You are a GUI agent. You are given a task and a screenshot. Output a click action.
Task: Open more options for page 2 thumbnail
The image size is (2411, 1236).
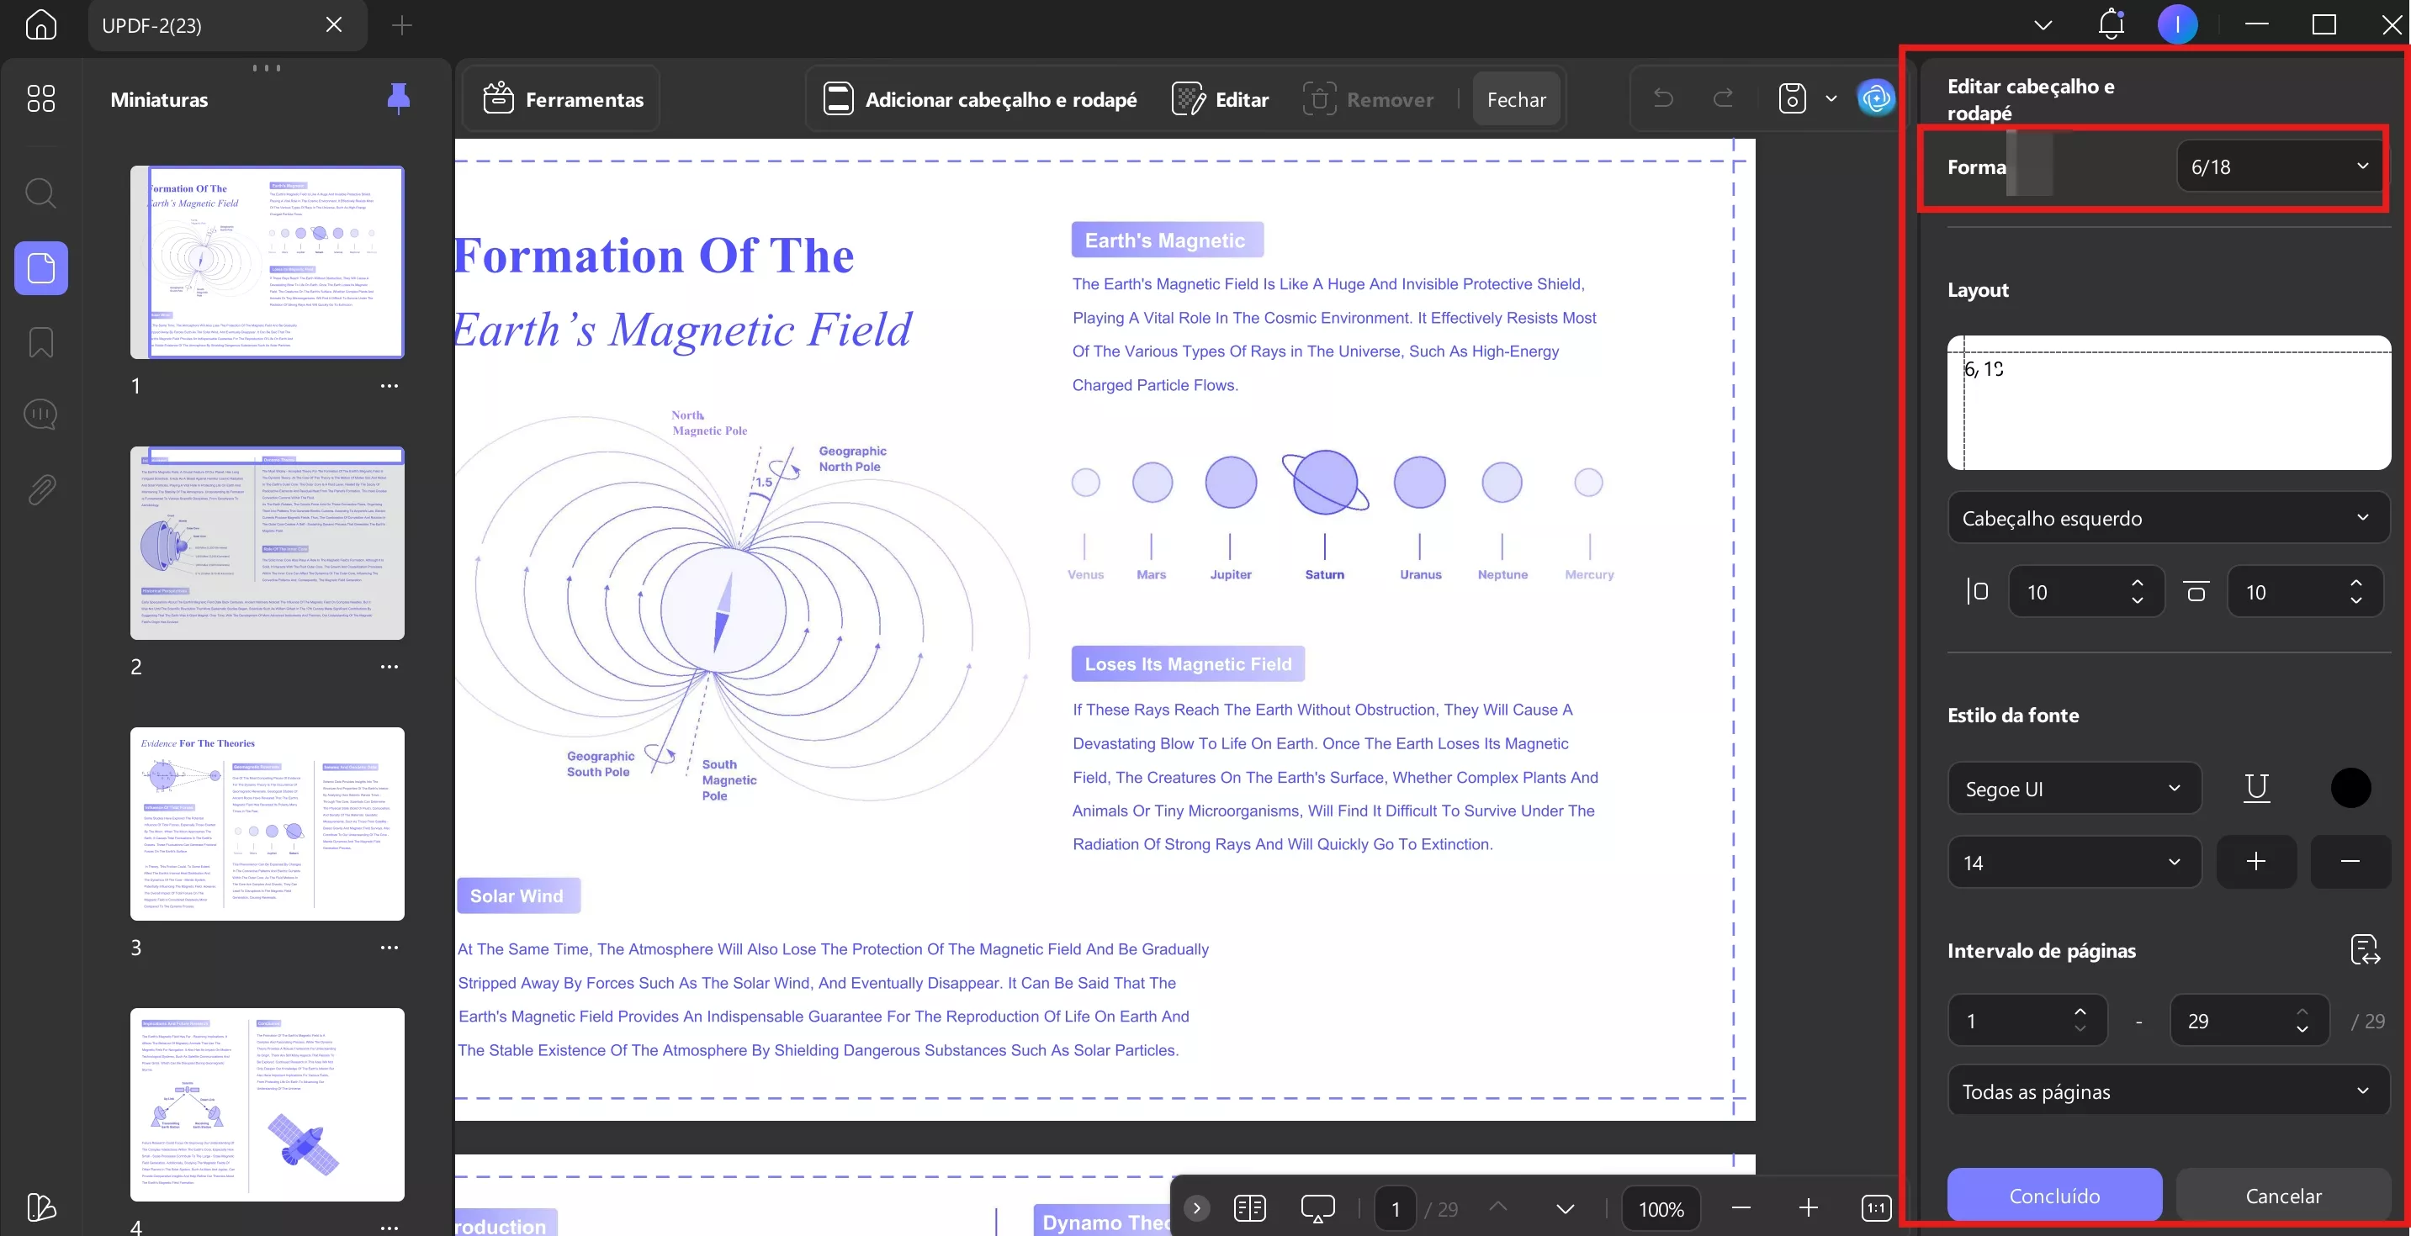pos(389,666)
